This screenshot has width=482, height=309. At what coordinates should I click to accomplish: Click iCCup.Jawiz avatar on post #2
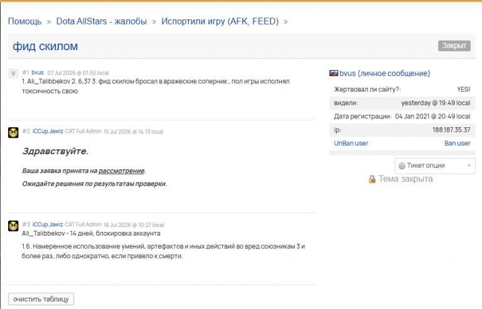coord(13,132)
